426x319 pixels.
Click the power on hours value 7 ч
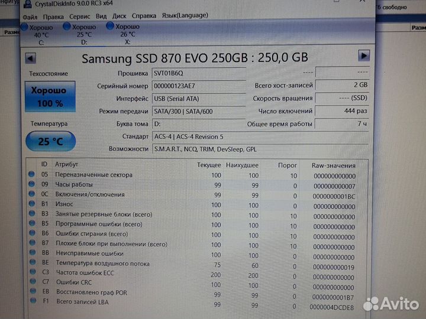342,123
